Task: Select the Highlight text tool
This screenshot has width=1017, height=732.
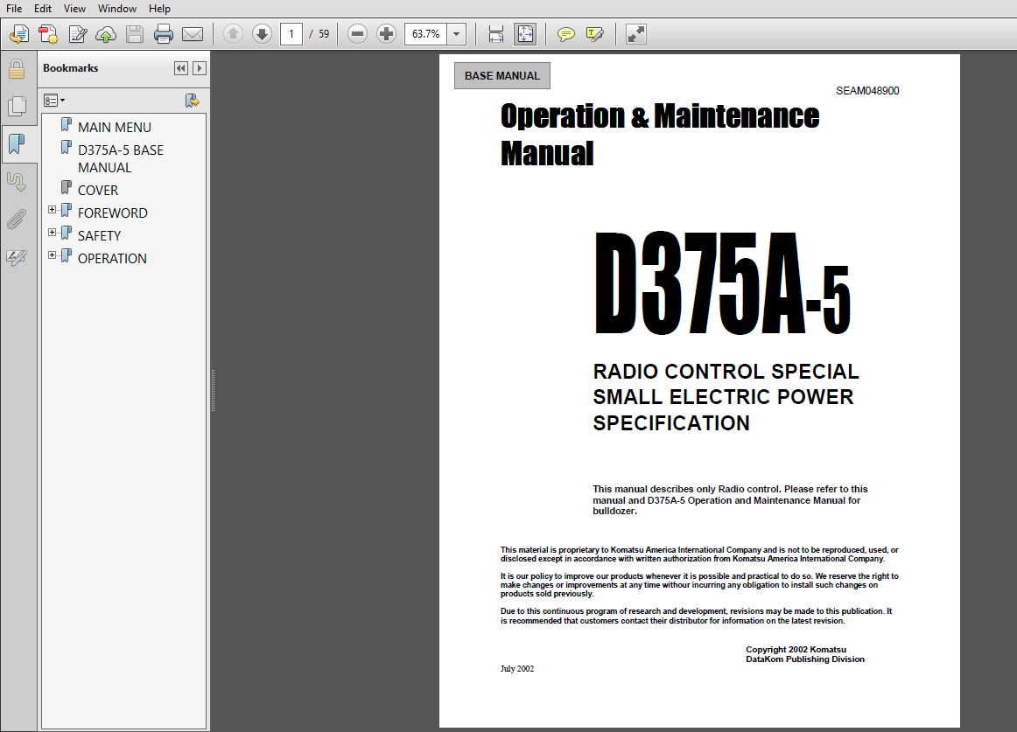Action: click(x=595, y=34)
